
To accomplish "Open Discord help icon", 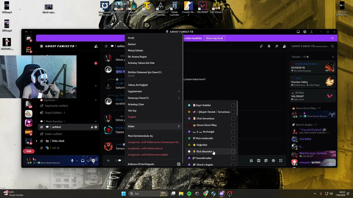I will (305, 32).
